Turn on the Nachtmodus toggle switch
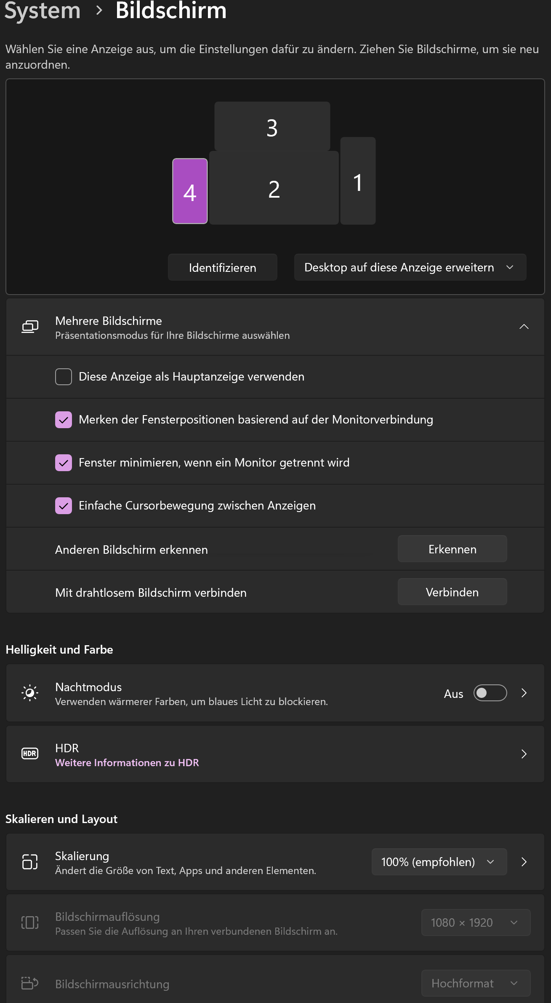The height and width of the screenshot is (1003, 551). point(490,693)
